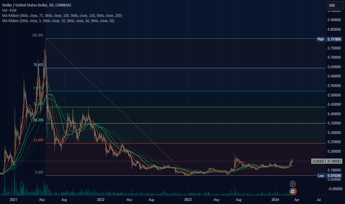Click the 78.60% Fibonacci level label
This screenshot has height=204, width=345.
click(38, 65)
